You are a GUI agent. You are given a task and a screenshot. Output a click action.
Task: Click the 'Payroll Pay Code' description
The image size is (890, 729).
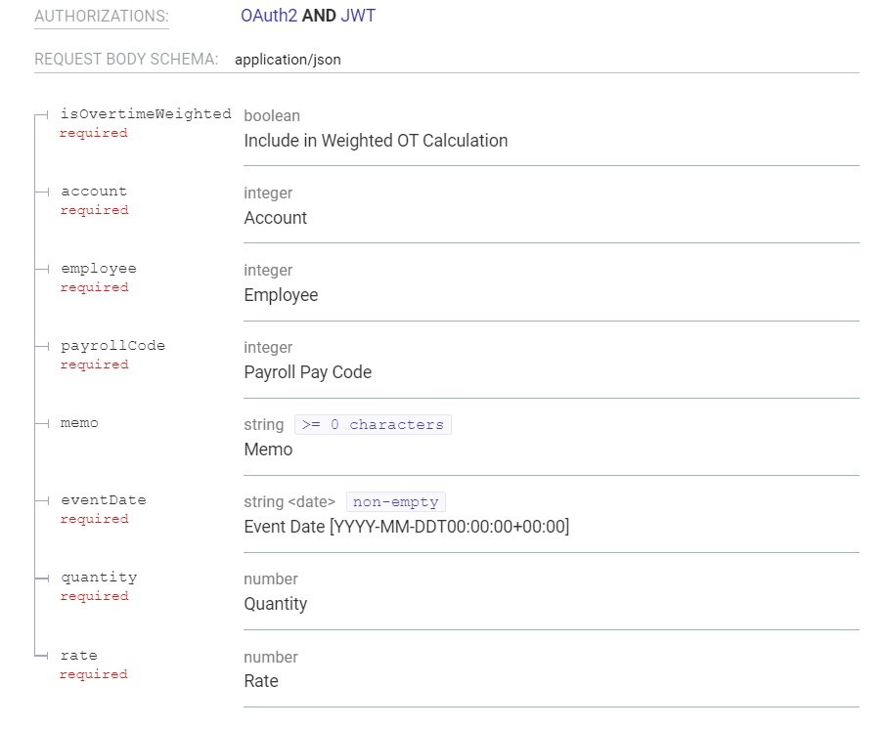(x=308, y=372)
